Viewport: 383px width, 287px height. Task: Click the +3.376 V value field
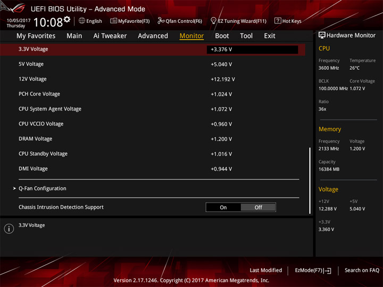(x=252, y=49)
